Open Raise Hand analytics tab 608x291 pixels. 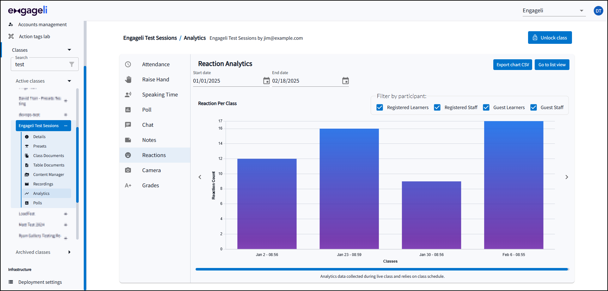coord(155,79)
